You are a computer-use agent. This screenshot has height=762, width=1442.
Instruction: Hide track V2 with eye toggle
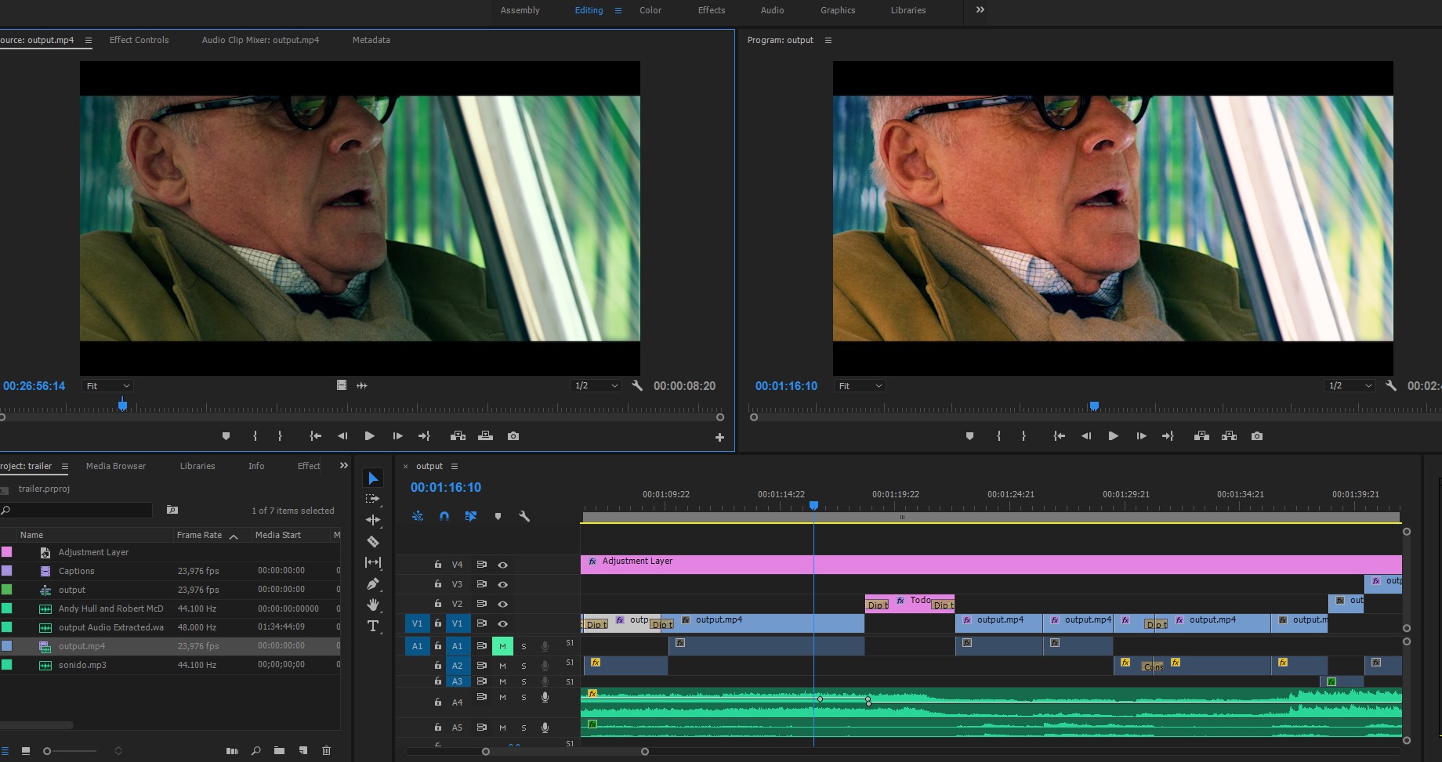pos(503,604)
